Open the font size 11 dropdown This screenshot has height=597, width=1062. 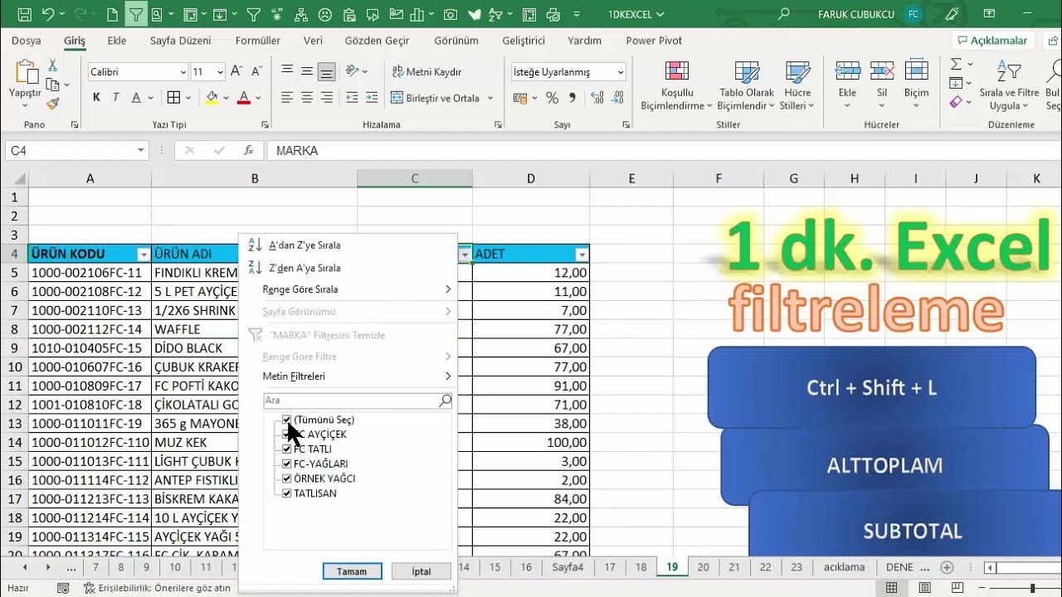coord(220,72)
